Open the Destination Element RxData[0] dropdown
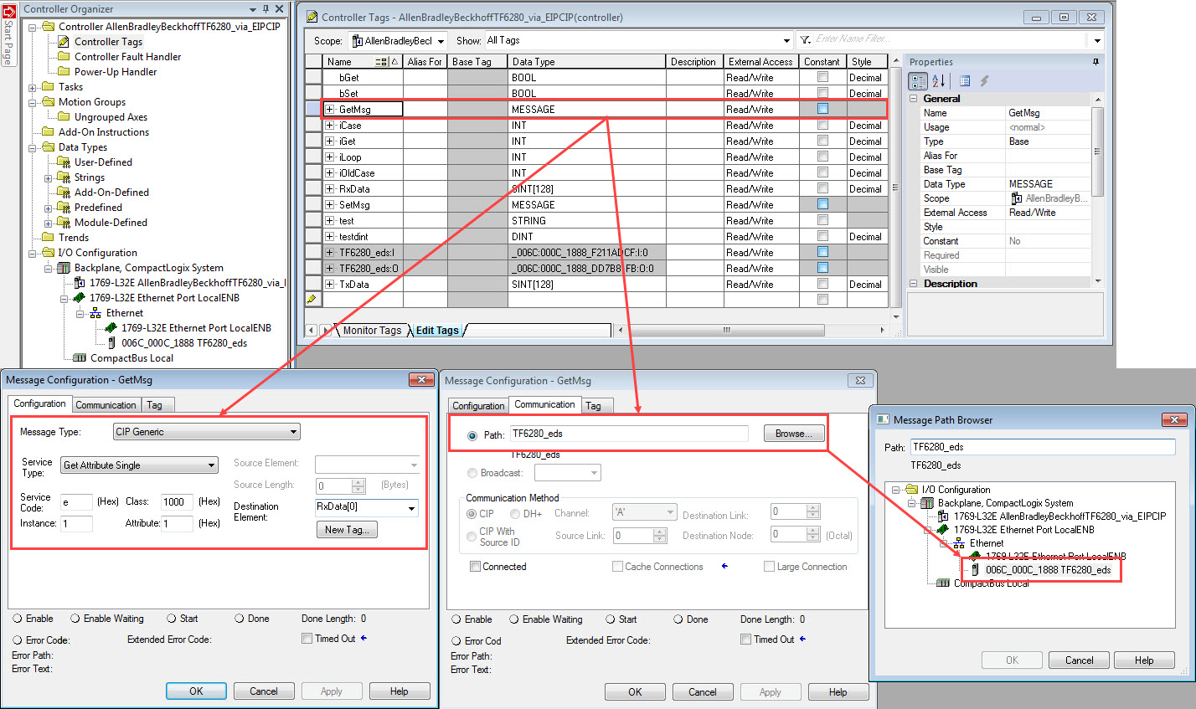This screenshot has width=1196, height=709. pyautogui.click(x=411, y=508)
